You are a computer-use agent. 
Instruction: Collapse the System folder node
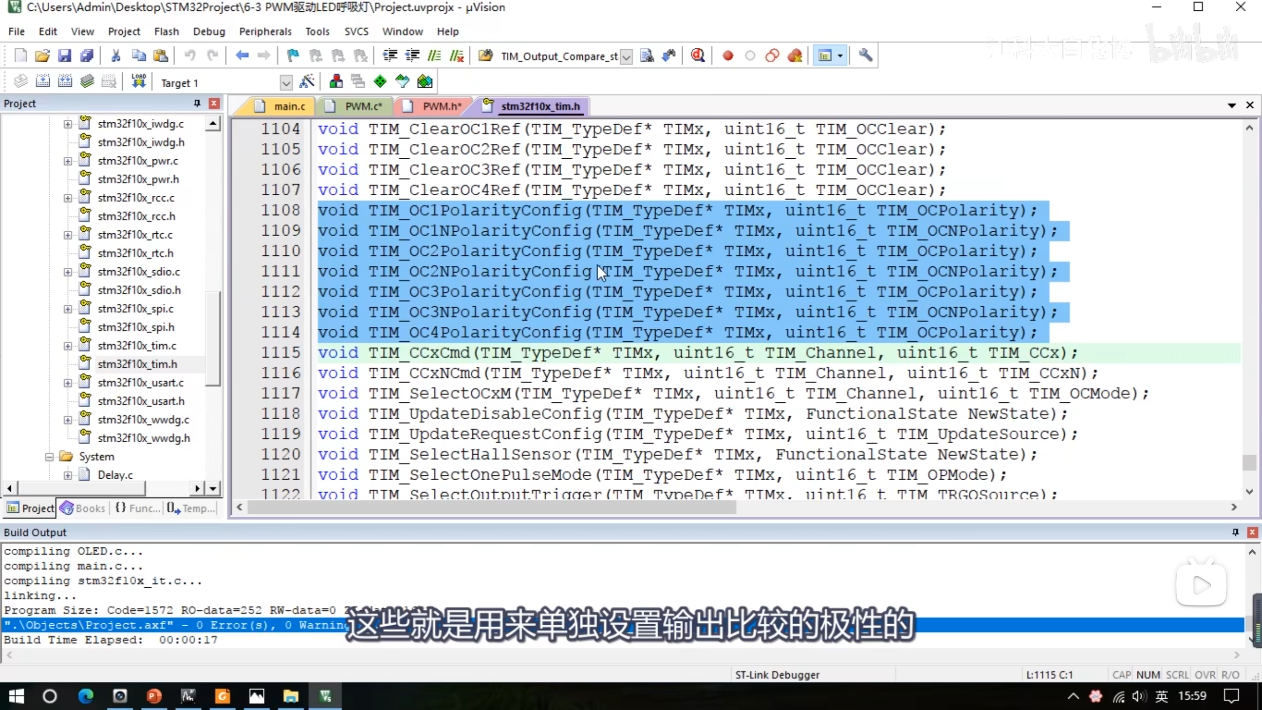click(x=49, y=457)
